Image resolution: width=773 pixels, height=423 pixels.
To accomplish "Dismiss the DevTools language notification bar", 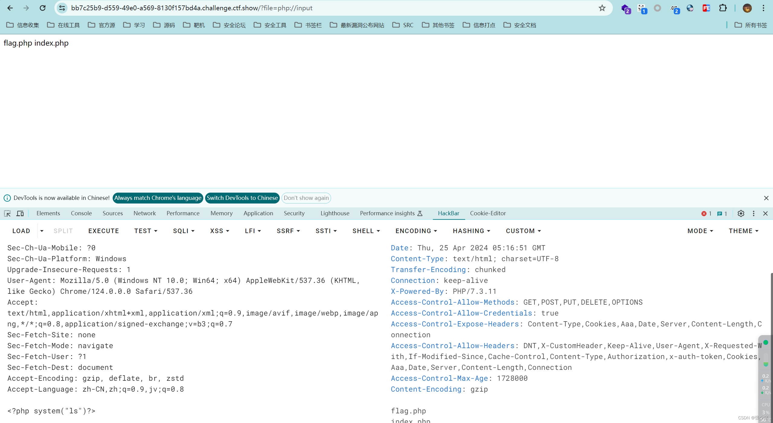I will [766, 198].
